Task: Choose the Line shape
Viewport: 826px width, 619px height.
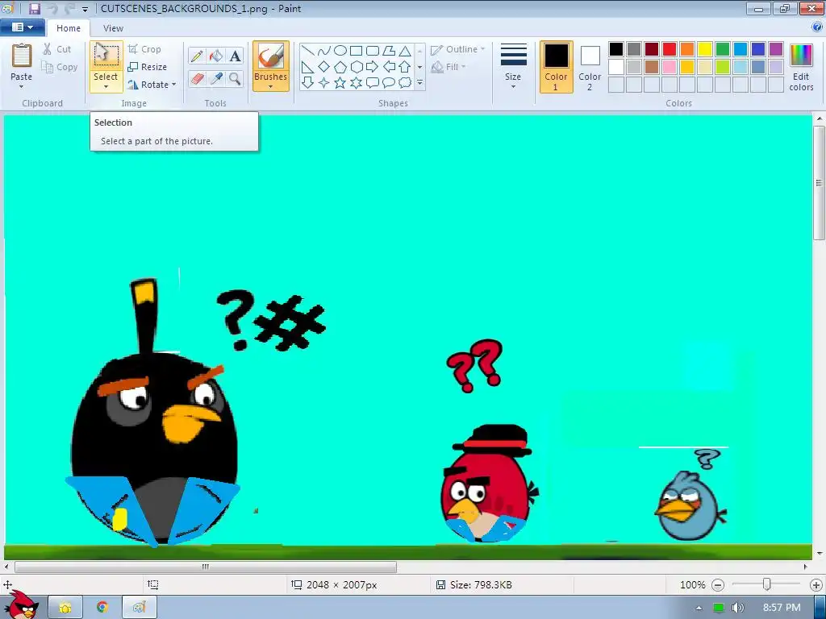Action: (x=308, y=51)
